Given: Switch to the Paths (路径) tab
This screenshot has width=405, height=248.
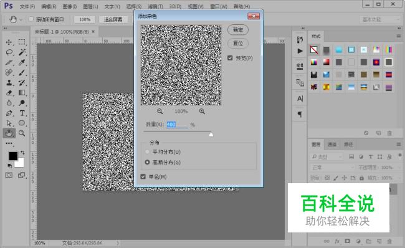Looking at the screenshot, I should click(x=348, y=144).
